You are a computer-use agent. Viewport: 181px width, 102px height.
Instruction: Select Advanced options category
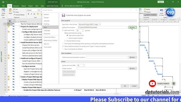tap(50, 34)
